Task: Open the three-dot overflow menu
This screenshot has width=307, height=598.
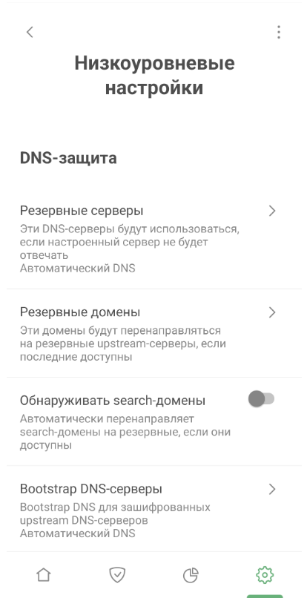Action: point(279,32)
